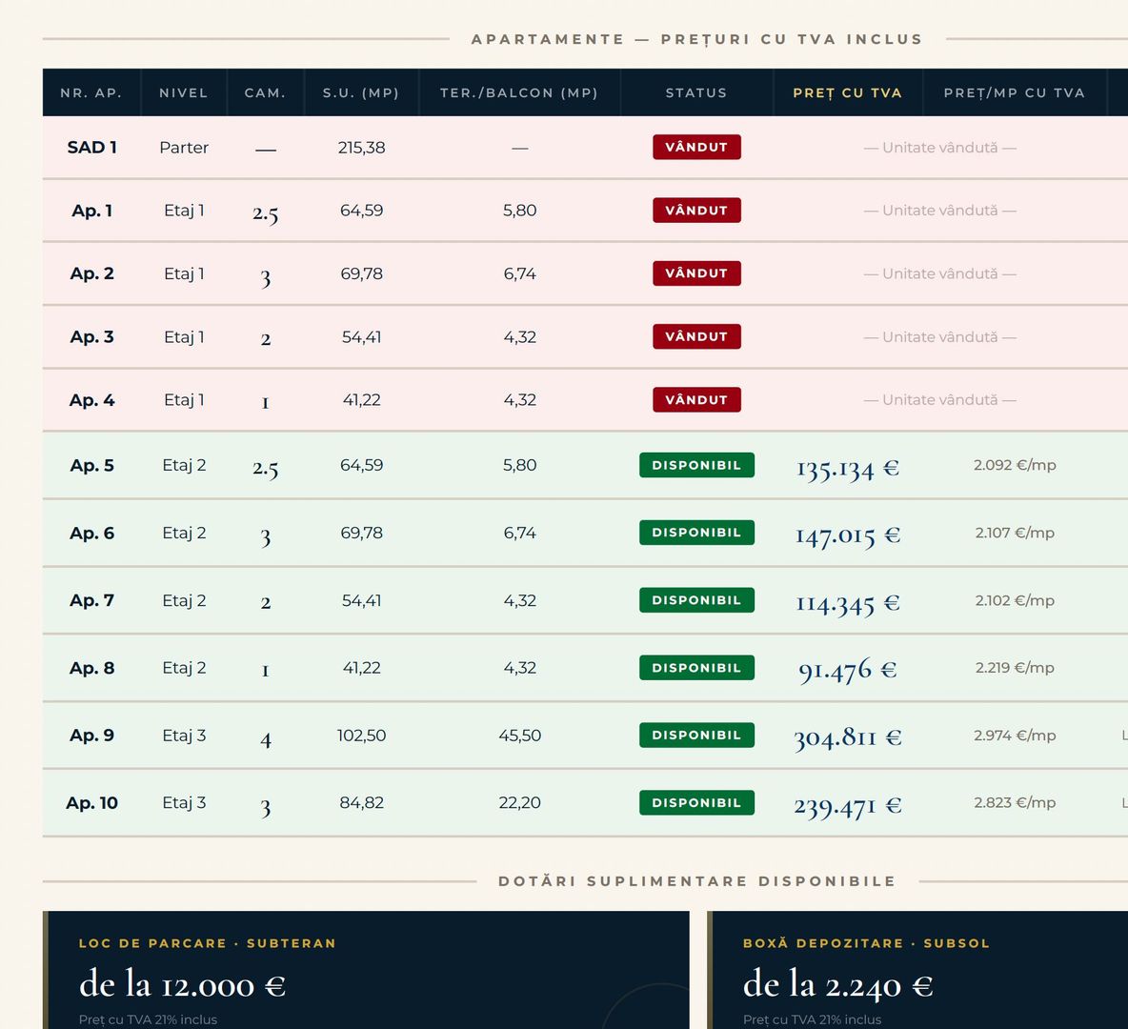Click the de la 12.000 € price
This screenshot has width=1128, height=1029.
182,984
